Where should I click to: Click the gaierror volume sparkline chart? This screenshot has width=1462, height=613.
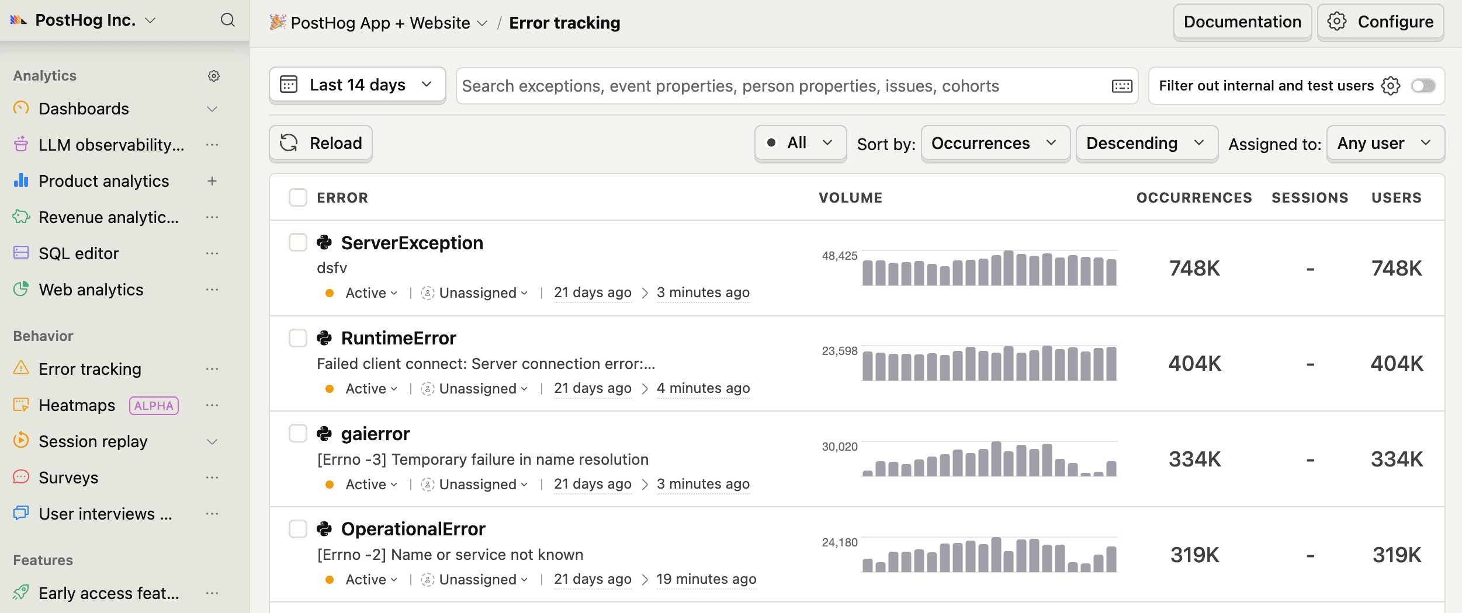(989, 459)
